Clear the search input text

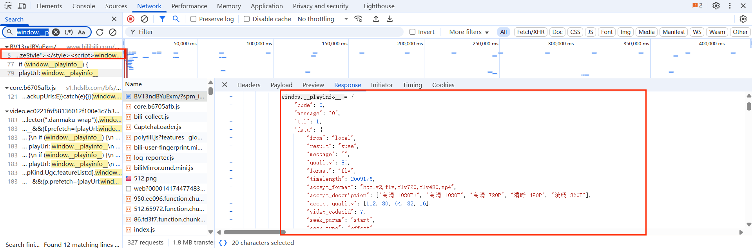(x=56, y=32)
